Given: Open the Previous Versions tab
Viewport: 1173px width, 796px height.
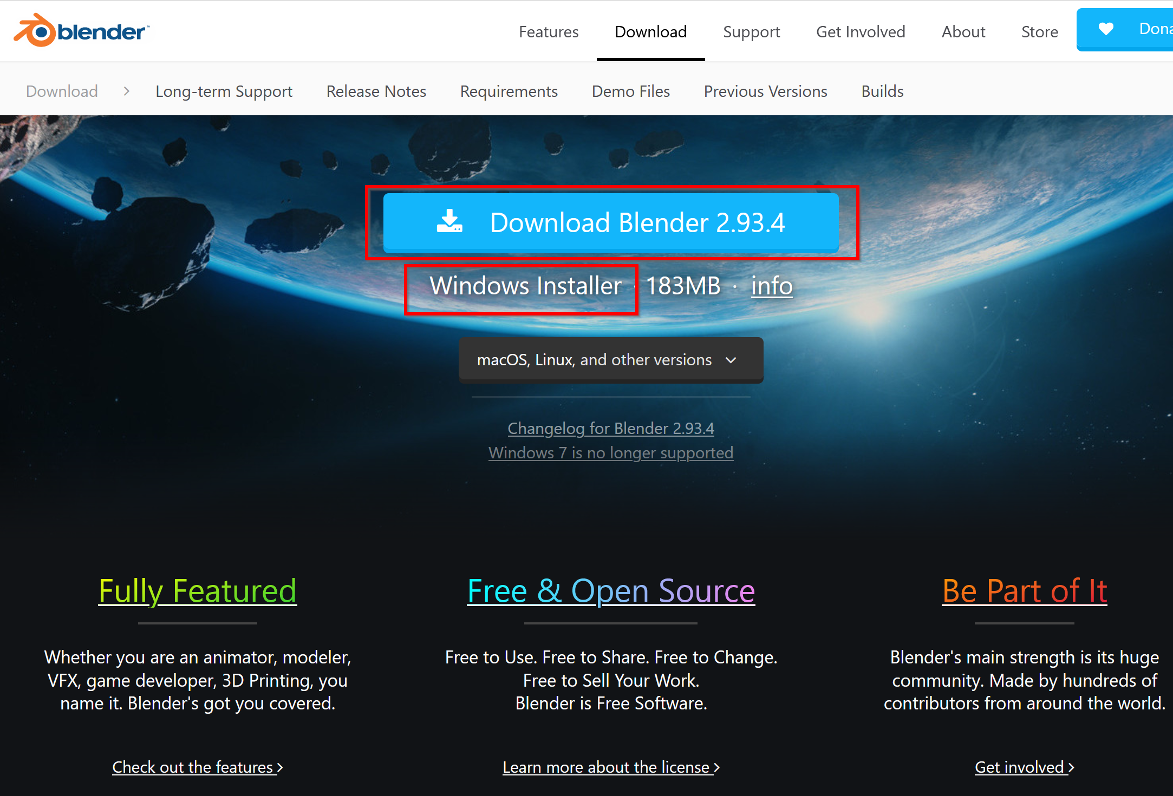Looking at the screenshot, I should coord(765,91).
